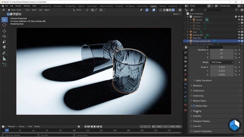
Task: Lock the Scale X value
Action: point(236,67)
